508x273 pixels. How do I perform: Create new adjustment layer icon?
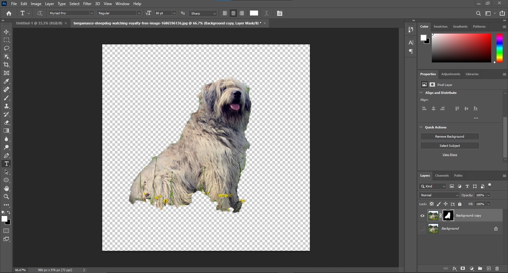[x=471, y=269]
